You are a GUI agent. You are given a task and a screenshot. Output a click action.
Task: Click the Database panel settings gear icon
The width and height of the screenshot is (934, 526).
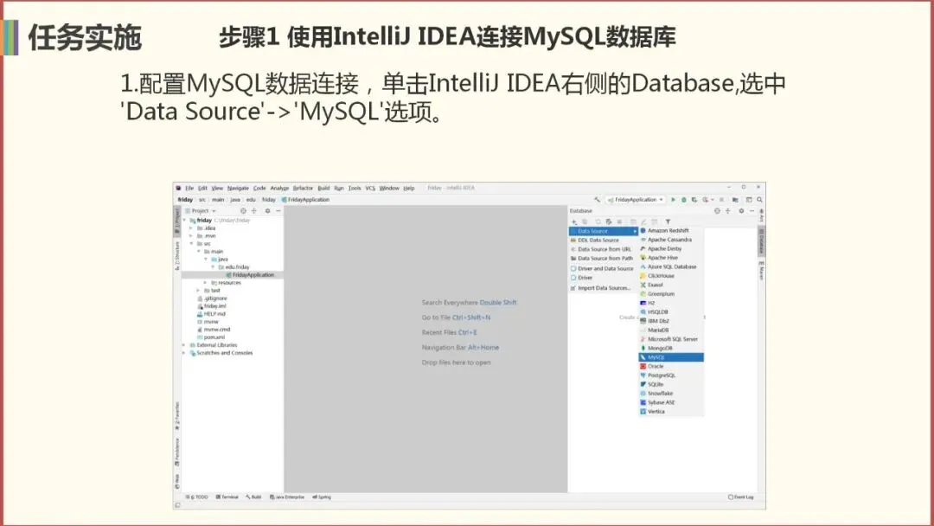coord(741,211)
